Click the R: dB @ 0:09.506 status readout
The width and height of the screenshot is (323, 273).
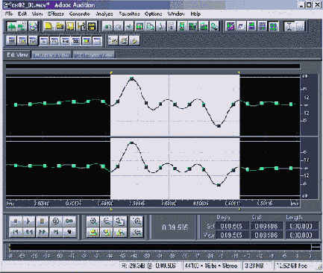pos(148,266)
